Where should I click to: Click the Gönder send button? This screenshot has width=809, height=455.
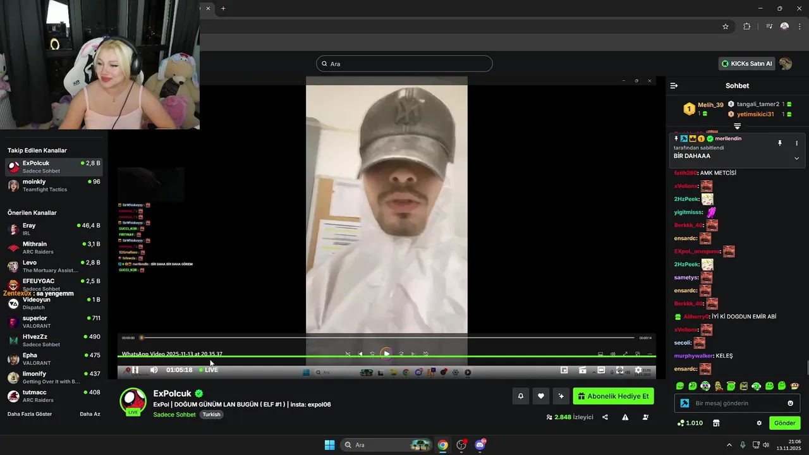click(x=785, y=423)
